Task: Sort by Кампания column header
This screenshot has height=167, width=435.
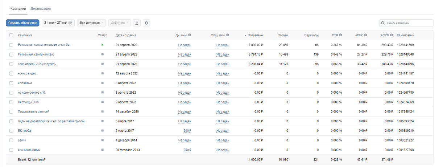Action: [25, 35]
